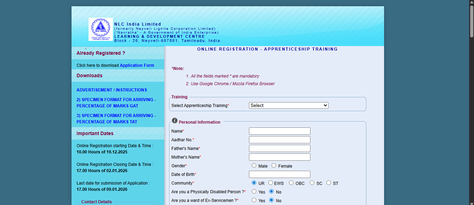This screenshot has width=474, height=205.
Task: Open the GAT specimen format link
Action: 116,102
